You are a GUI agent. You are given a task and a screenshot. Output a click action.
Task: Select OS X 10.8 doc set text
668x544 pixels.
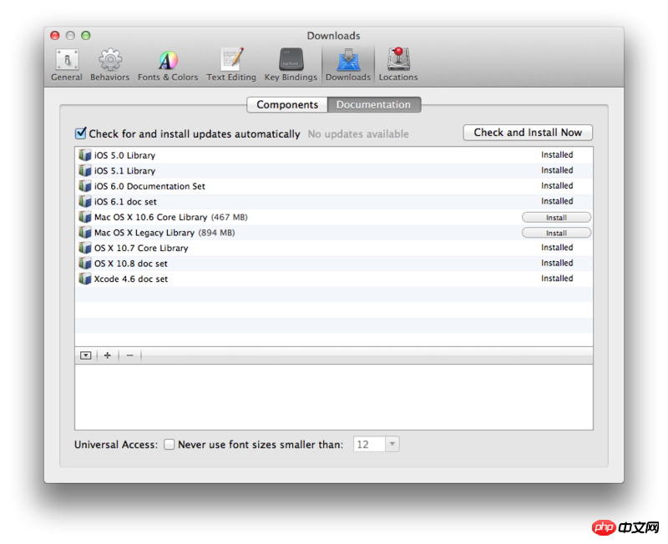pyautogui.click(x=131, y=264)
